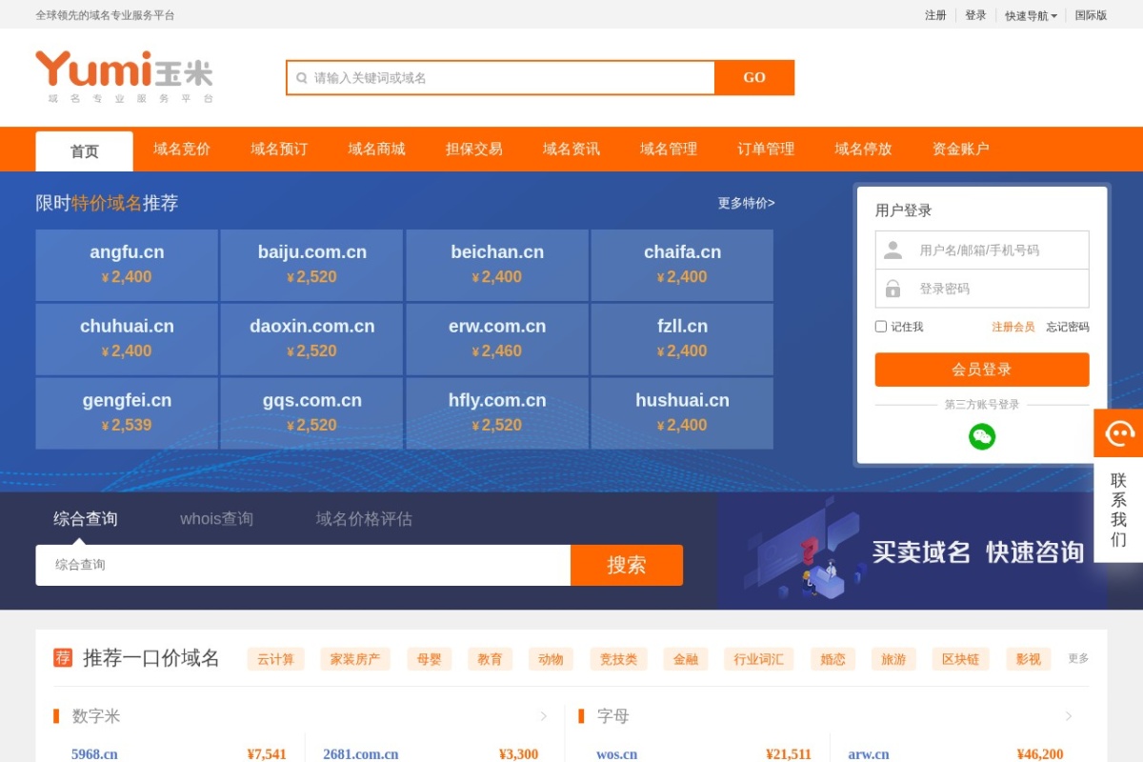Click the user avatar icon in login form

[x=892, y=250]
